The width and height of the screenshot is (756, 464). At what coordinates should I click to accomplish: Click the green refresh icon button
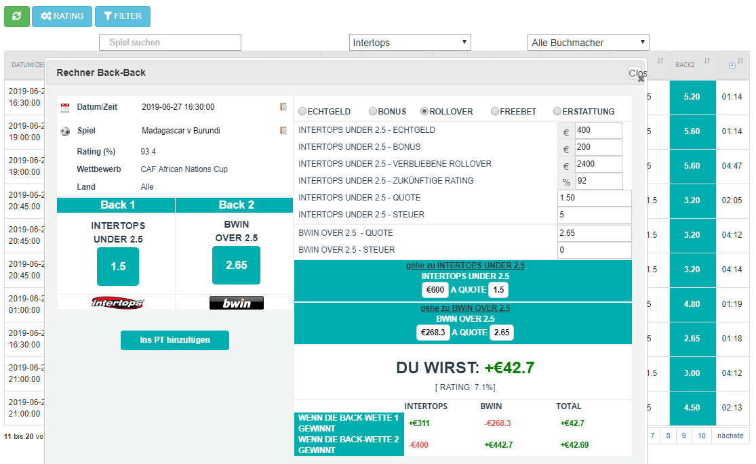[17, 16]
